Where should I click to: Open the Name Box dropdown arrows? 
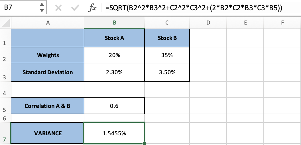point(42,8)
